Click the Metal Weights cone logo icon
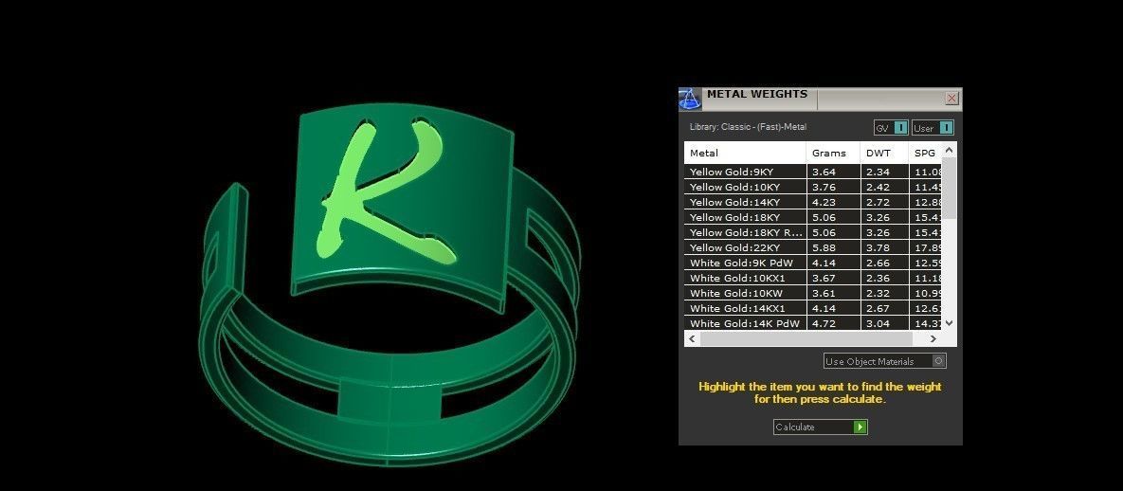This screenshot has height=491, width=1123. pyautogui.click(x=690, y=99)
